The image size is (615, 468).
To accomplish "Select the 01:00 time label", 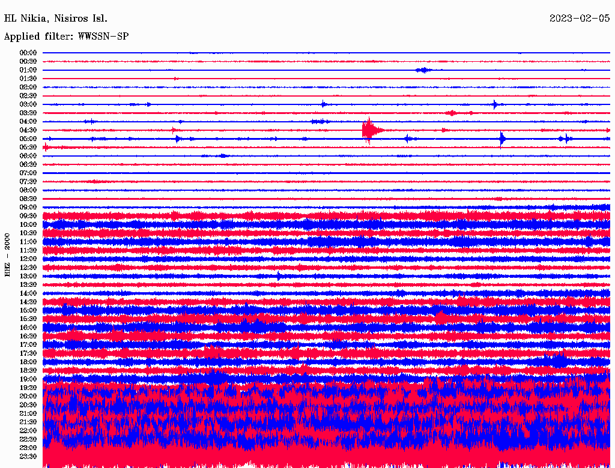I will [x=28, y=70].
